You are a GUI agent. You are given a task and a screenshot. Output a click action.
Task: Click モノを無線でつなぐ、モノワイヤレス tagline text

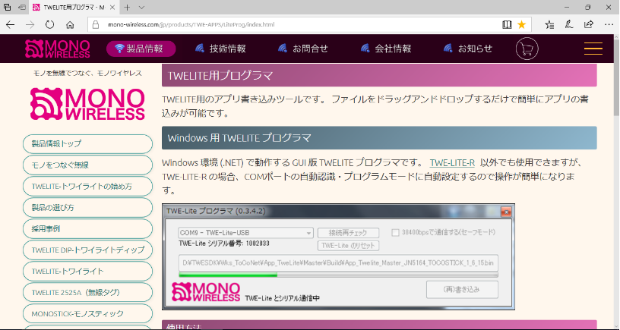88,74
